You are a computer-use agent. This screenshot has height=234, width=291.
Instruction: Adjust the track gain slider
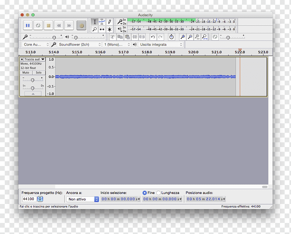[x=33, y=80]
